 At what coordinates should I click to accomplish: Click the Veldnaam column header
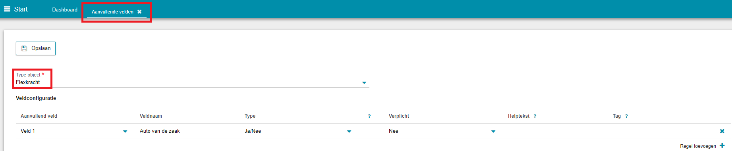pos(151,116)
